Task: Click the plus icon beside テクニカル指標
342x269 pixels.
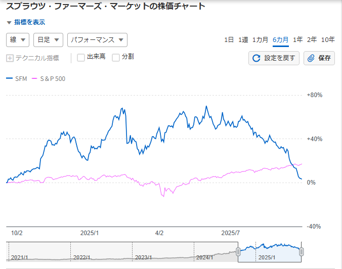Action: click(x=10, y=58)
